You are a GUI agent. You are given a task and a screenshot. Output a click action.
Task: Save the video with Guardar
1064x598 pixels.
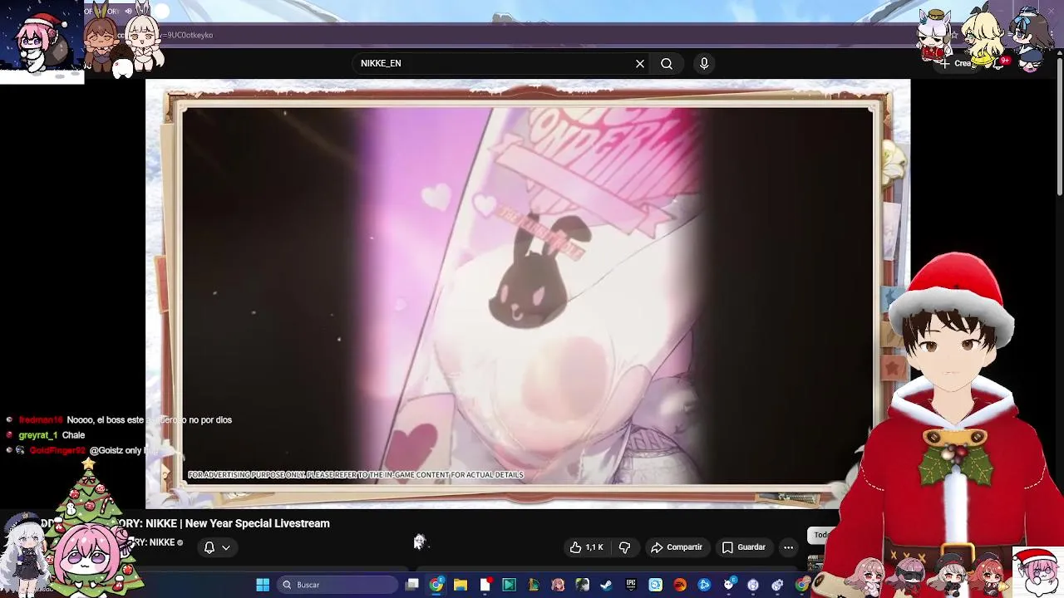744,547
